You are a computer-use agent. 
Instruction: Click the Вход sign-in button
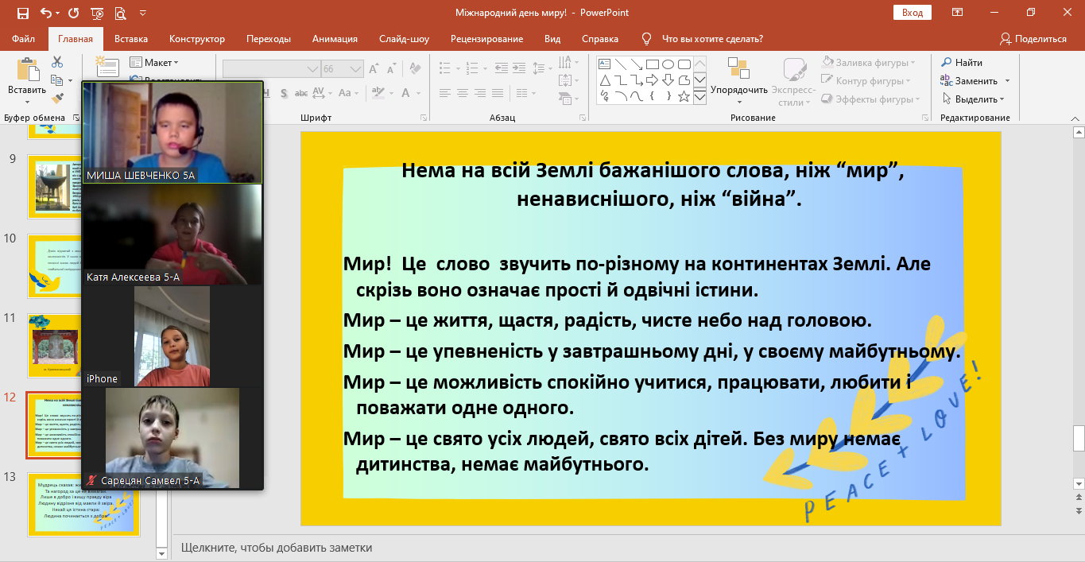tap(913, 13)
